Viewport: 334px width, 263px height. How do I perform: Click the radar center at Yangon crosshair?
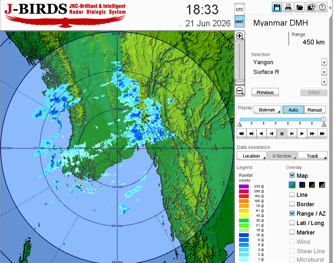point(117,148)
